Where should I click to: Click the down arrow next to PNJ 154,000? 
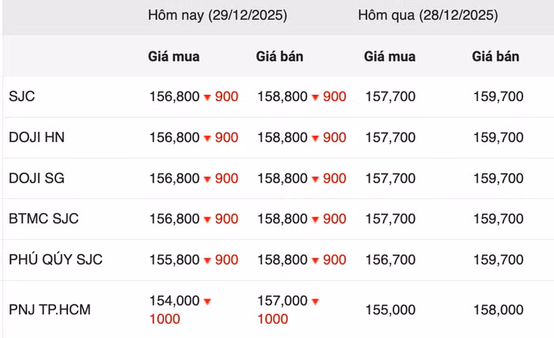(207, 302)
